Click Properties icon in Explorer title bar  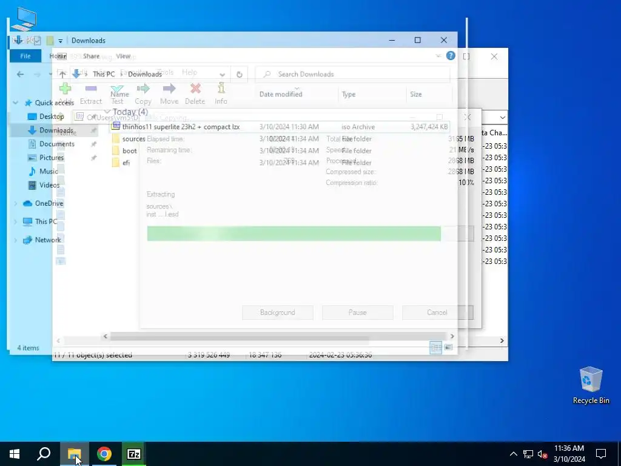[x=37, y=41]
